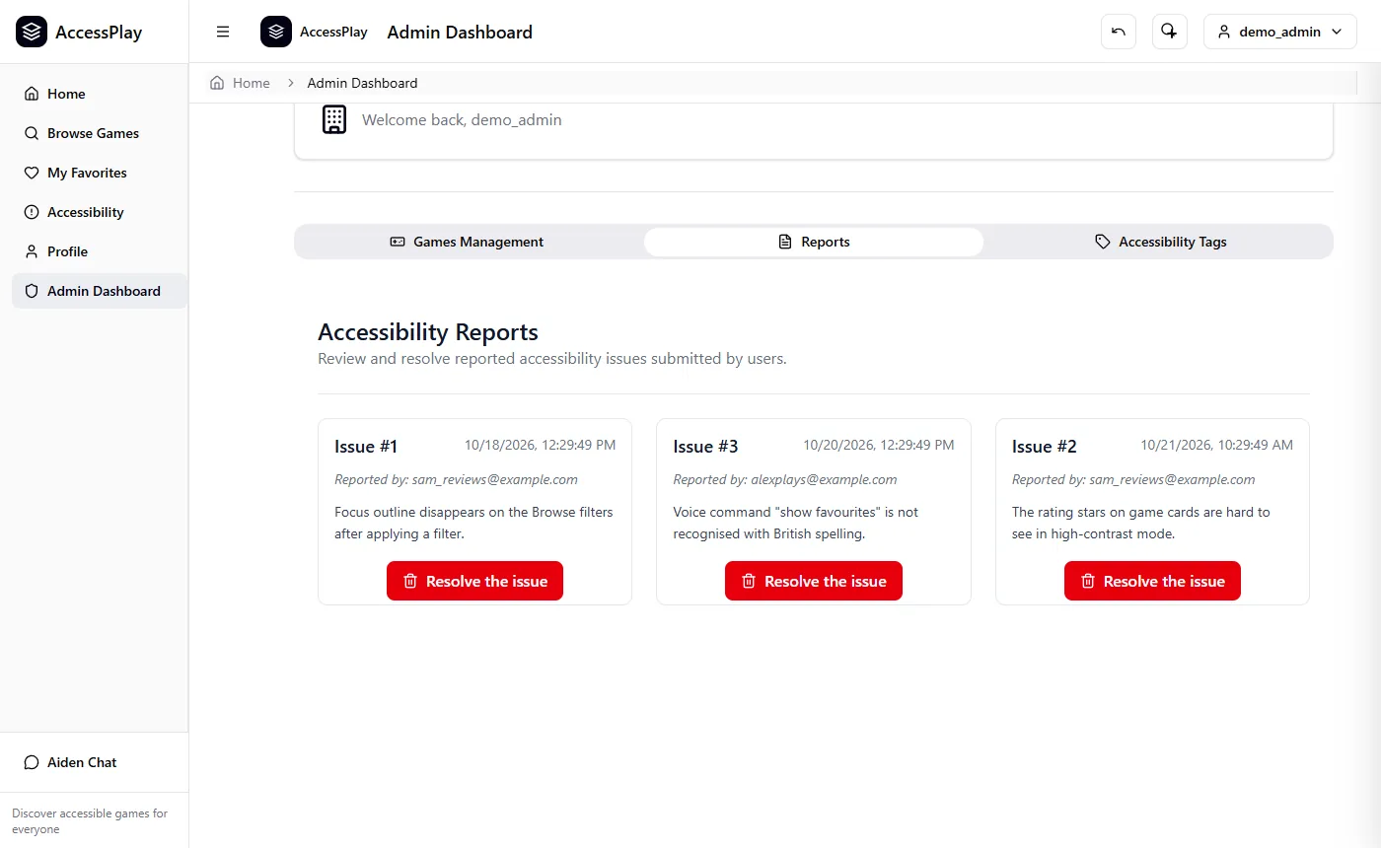Click the user avatar icon beside demo_admin
Image resolution: width=1381 pixels, height=848 pixels.
click(x=1224, y=32)
